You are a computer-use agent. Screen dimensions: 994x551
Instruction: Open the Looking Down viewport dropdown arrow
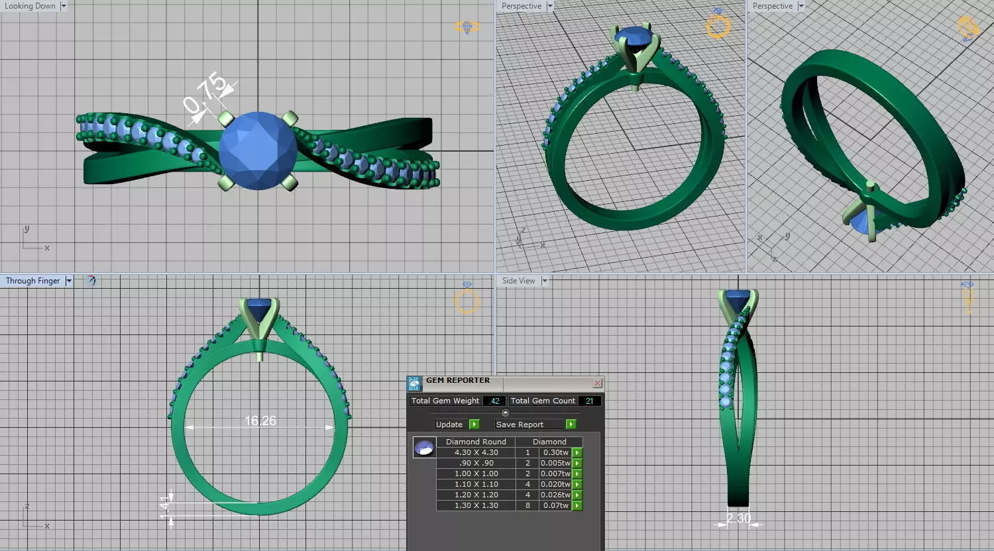[64, 6]
